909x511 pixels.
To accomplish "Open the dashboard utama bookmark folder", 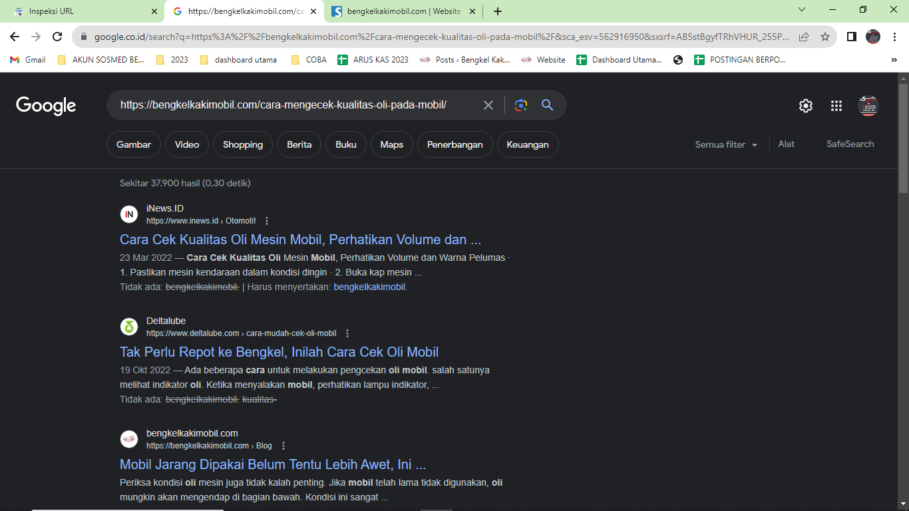I will 238,60.
